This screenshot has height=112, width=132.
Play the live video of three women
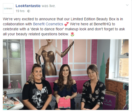point(66,75)
